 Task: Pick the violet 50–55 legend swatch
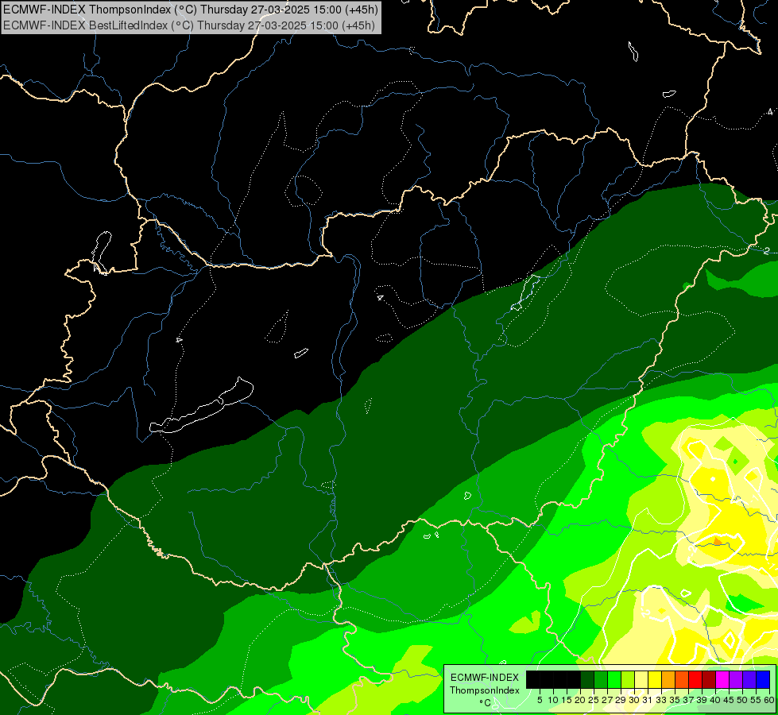(x=749, y=679)
